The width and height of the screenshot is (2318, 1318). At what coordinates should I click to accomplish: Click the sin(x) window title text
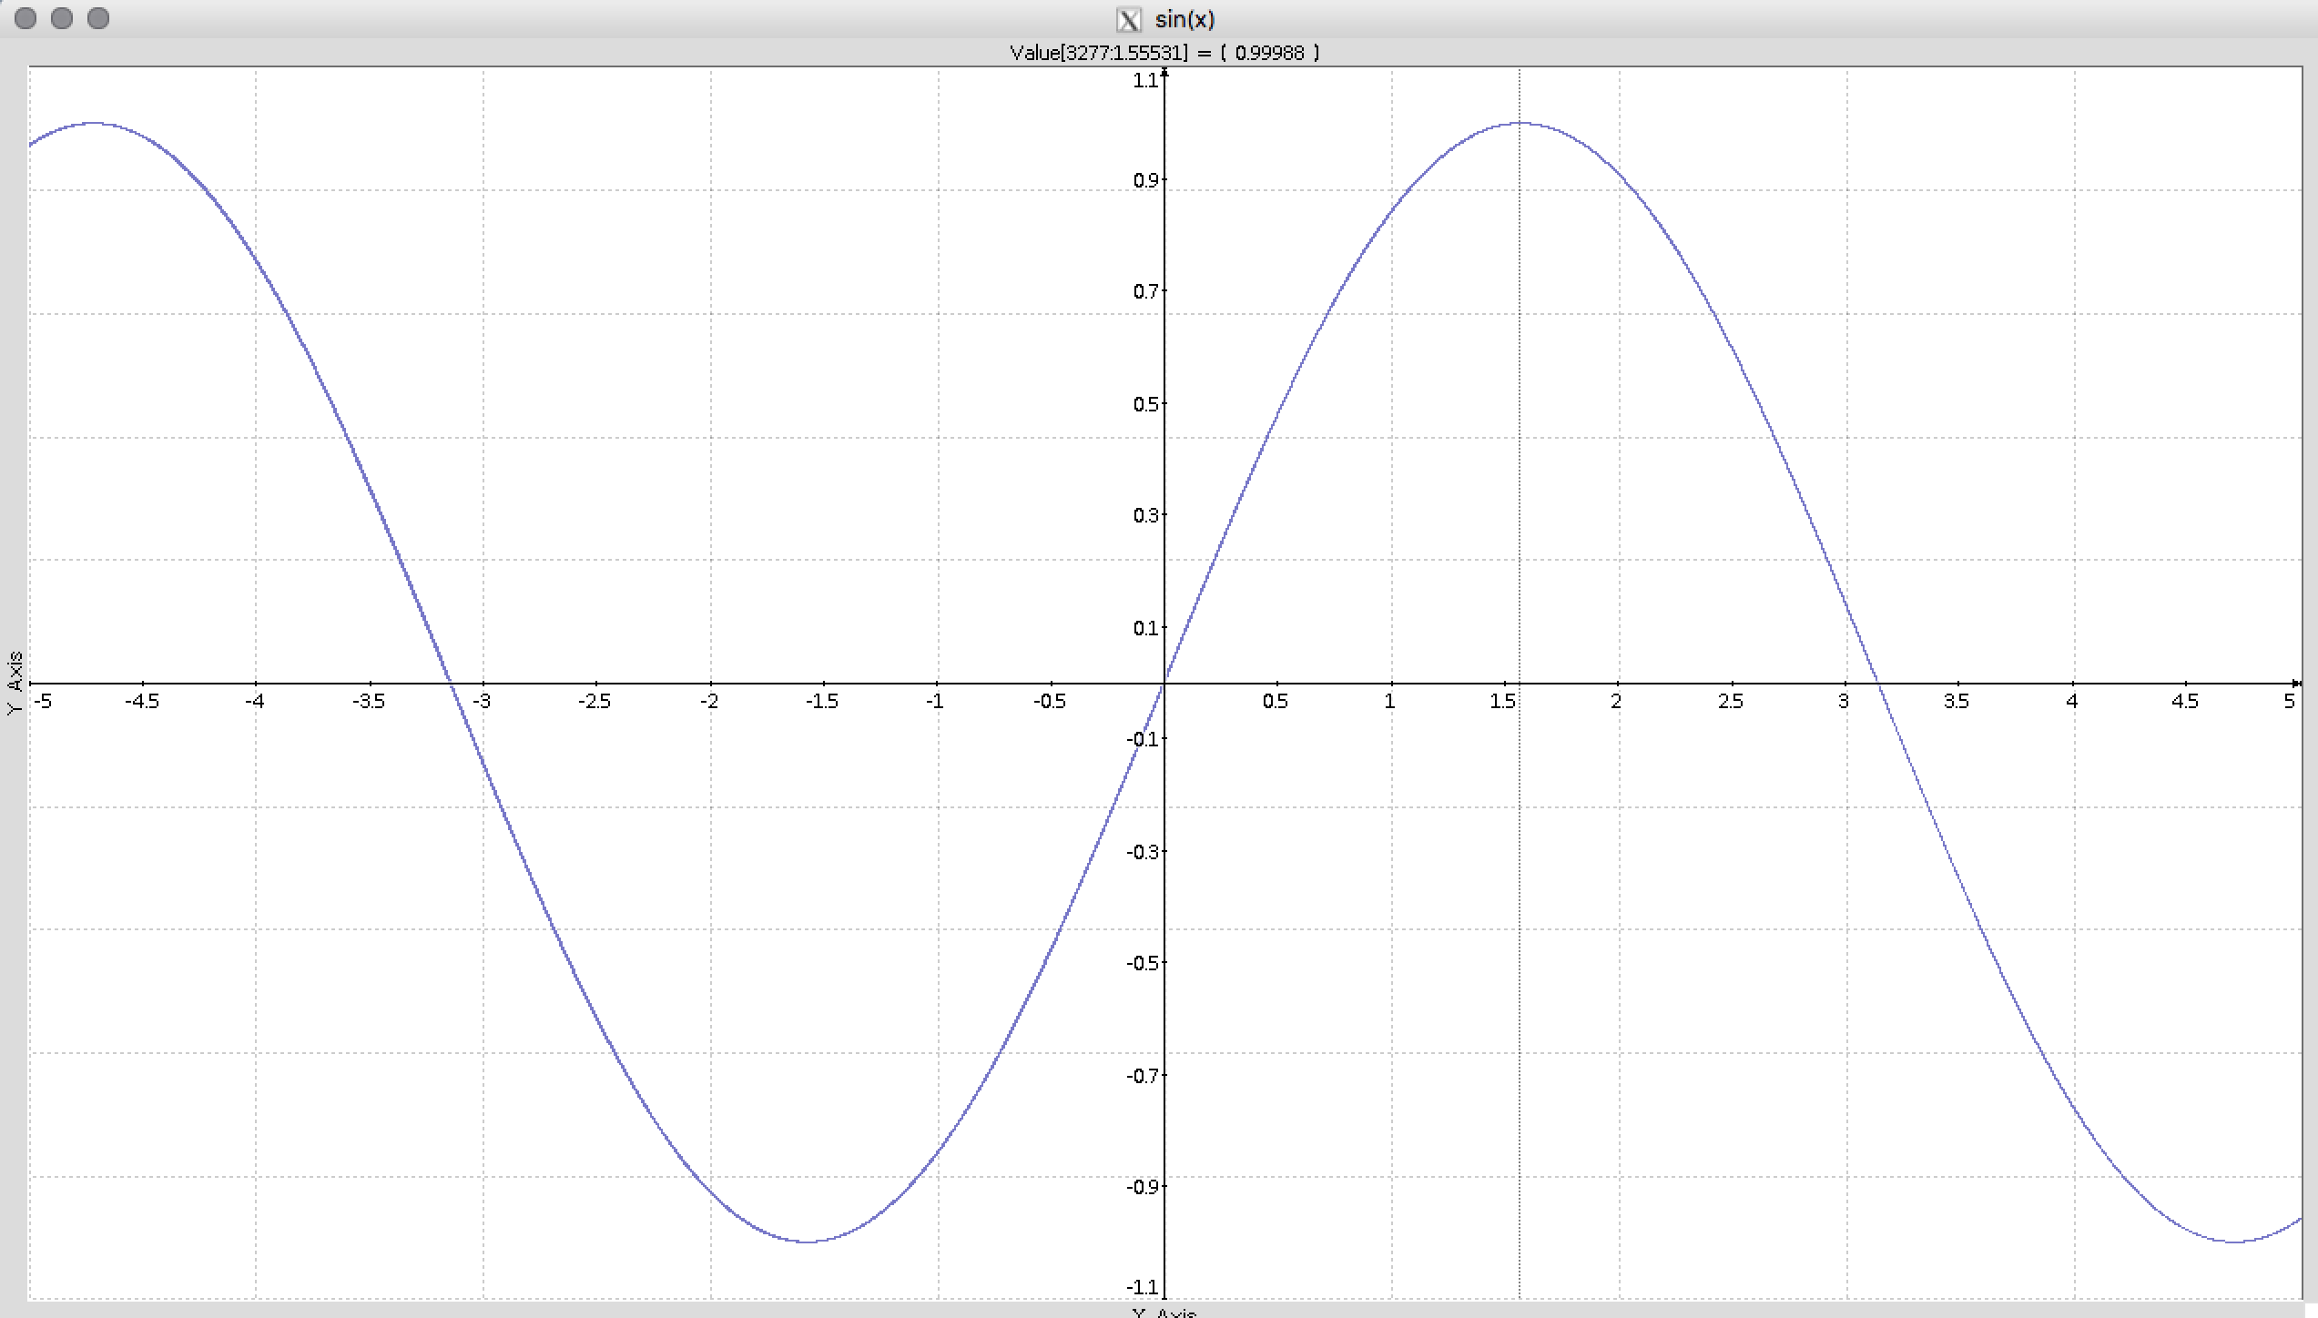pos(1184,20)
